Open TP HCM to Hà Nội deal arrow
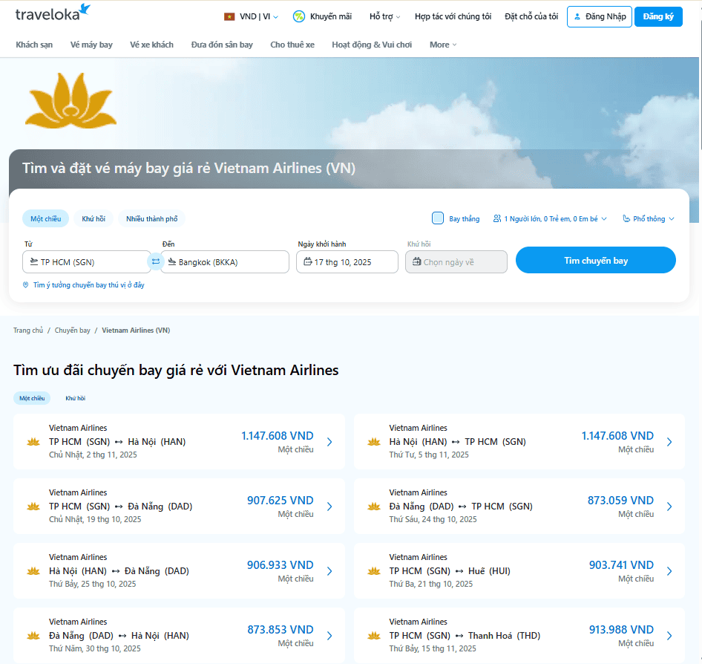This screenshot has width=702, height=664. click(x=329, y=442)
